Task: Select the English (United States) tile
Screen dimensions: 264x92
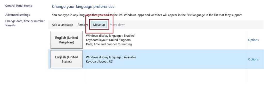Action: tap(67, 59)
